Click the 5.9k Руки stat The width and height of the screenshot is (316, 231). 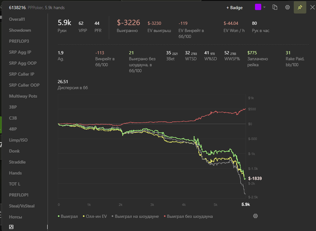[x=64, y=23]
